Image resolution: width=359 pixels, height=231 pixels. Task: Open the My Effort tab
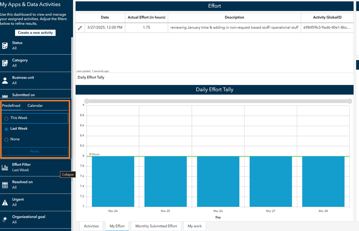117,226
